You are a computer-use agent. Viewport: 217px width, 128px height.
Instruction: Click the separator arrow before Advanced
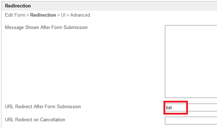click(x=67, y=15)
